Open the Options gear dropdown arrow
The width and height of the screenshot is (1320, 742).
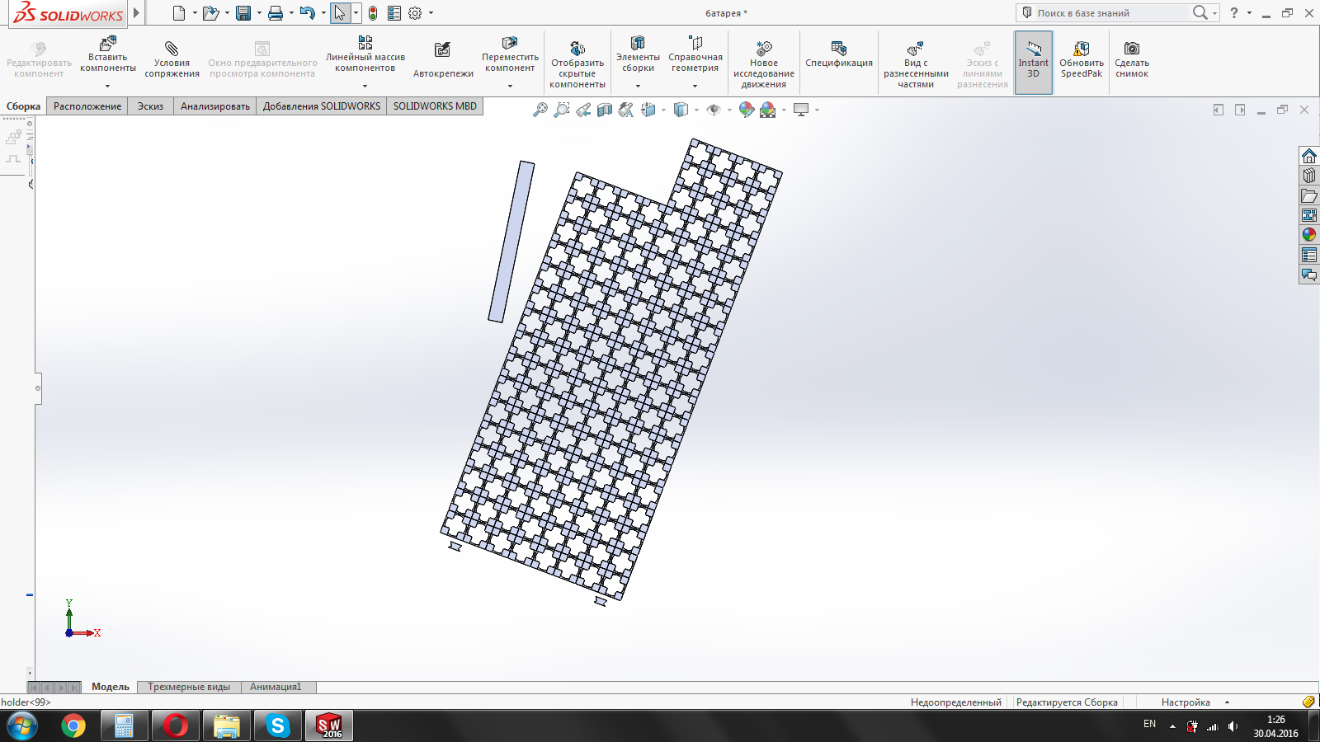pos(431,13)
